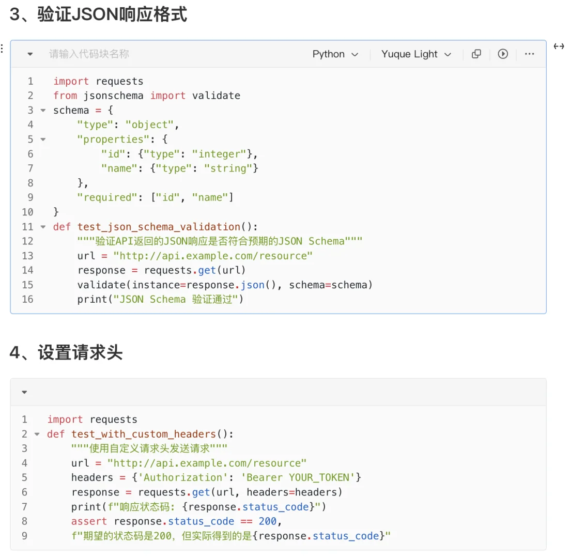Fold the schema dictionary at line 3
The width and height of the screenshot is (569, 558).
click(x=43, y=110)
